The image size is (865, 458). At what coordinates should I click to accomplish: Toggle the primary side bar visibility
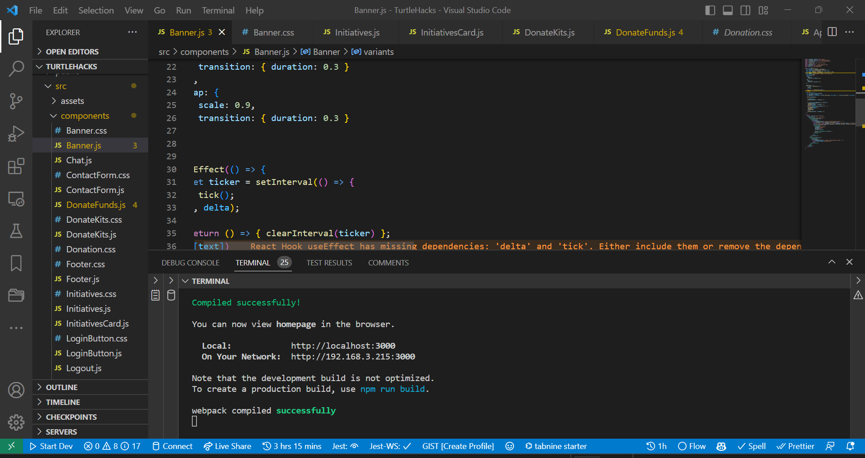click(710, 10)
